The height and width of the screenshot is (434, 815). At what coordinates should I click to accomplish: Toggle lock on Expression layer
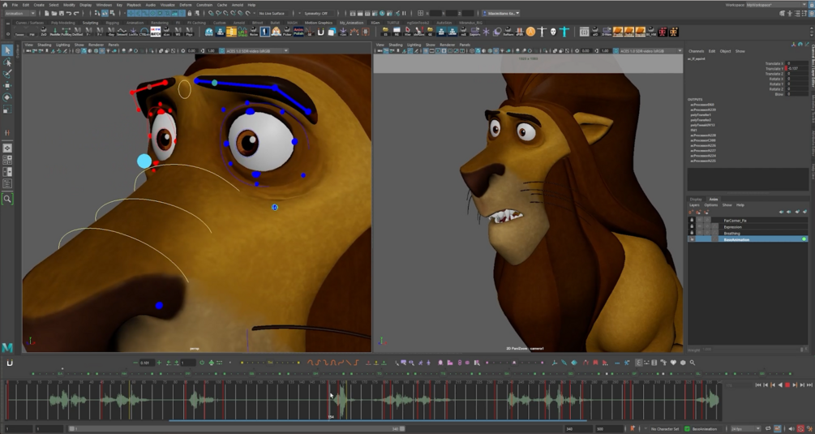point(692,226)
